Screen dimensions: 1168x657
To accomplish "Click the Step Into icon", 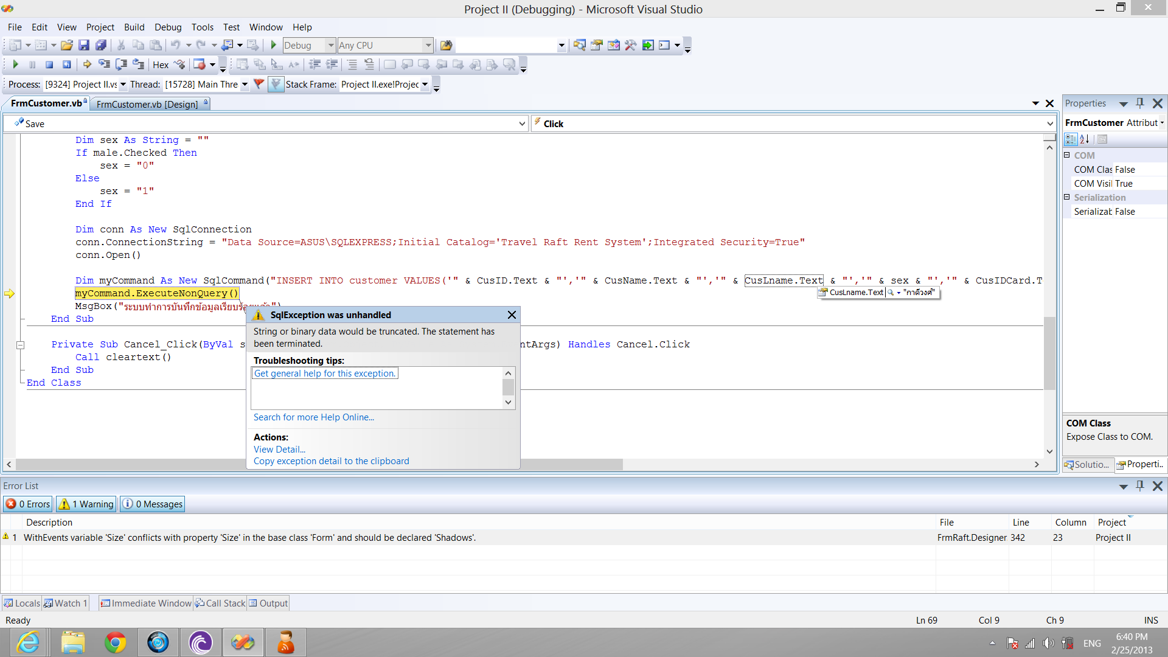I will tap(105, 64).
